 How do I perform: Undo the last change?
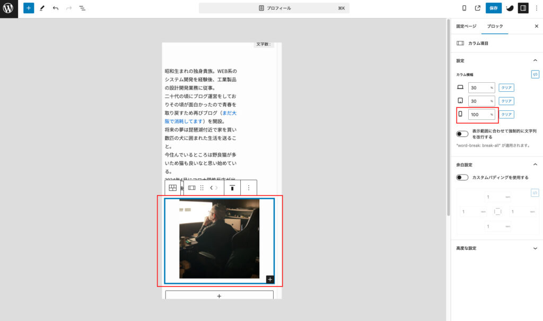[55, 8]
